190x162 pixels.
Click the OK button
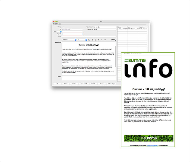click(57, 84)
